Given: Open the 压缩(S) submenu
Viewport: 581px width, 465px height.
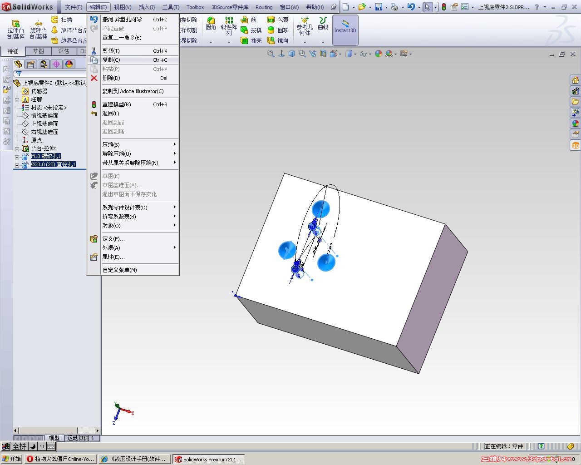Looking at the screenshot, I should coord(133,144).
